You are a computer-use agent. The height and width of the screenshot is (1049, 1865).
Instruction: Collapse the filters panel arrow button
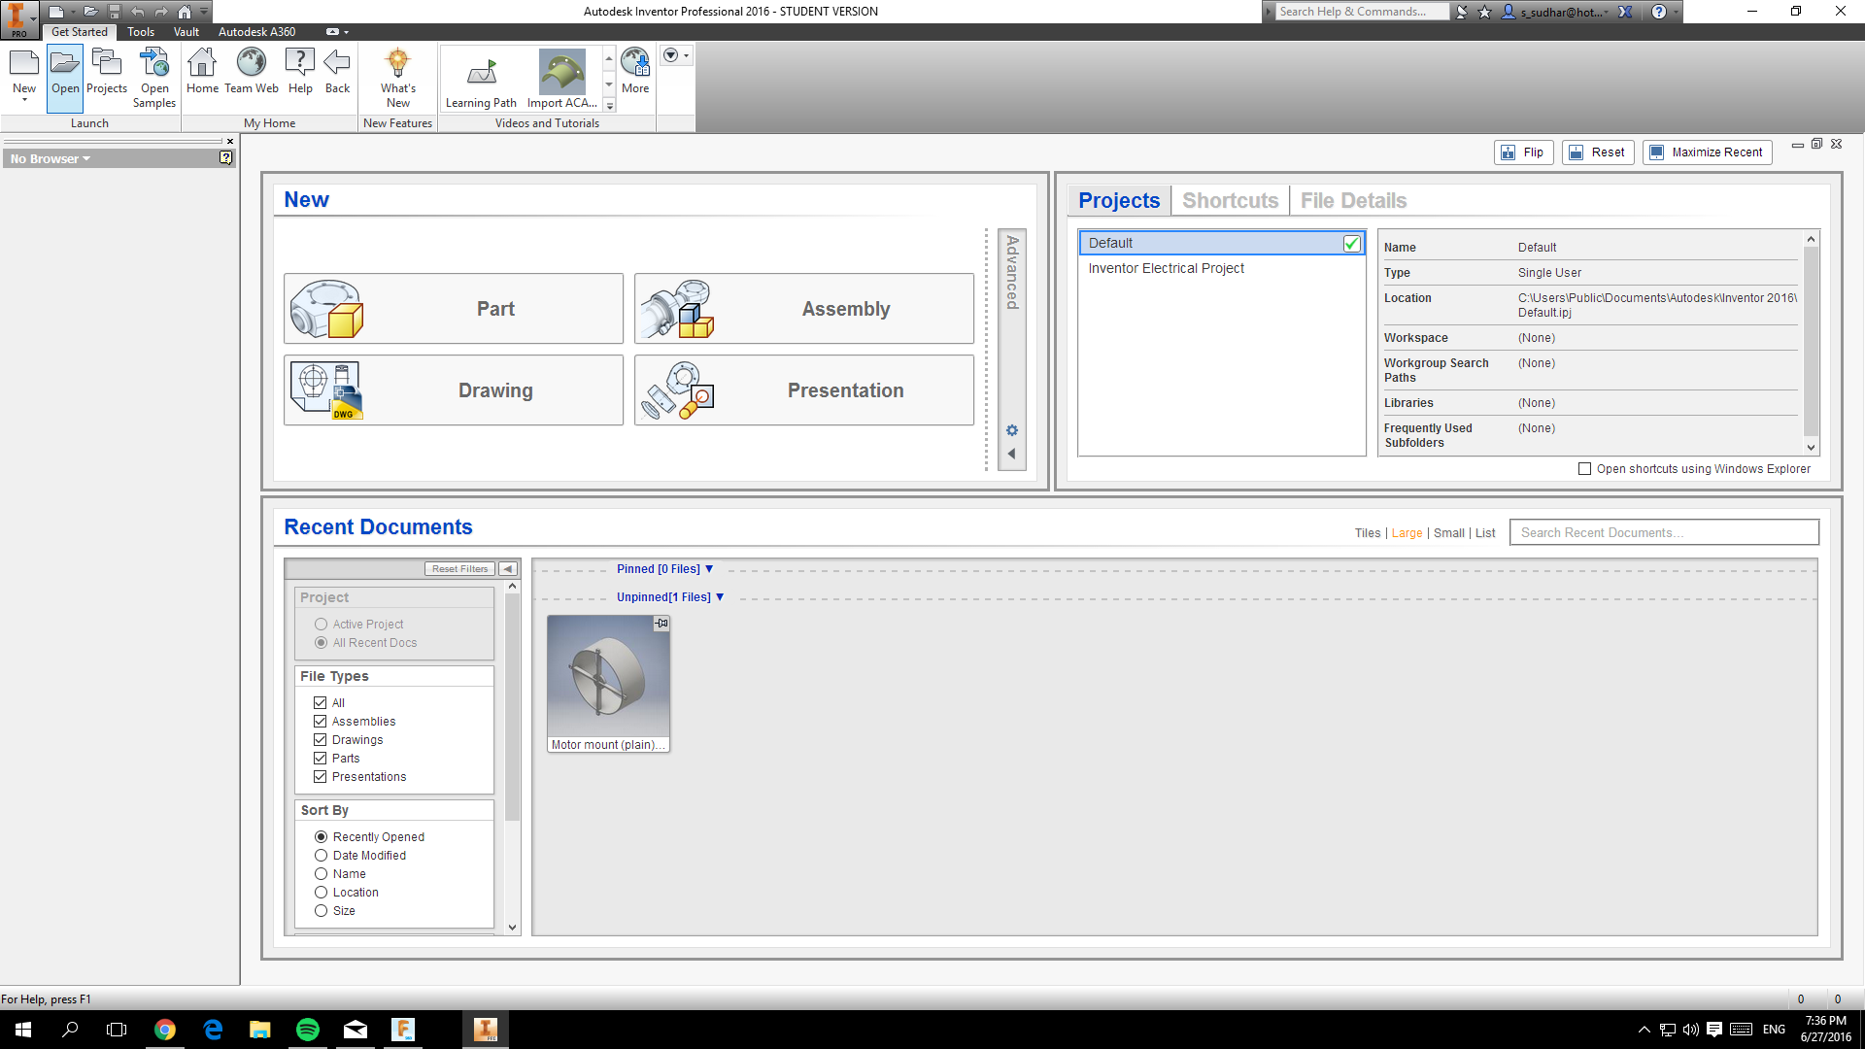[x=508, y=569]
